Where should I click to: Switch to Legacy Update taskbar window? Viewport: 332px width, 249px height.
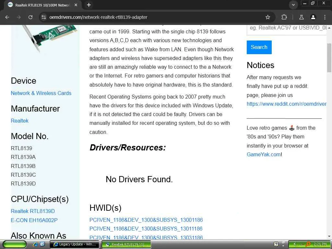[74, 244]
